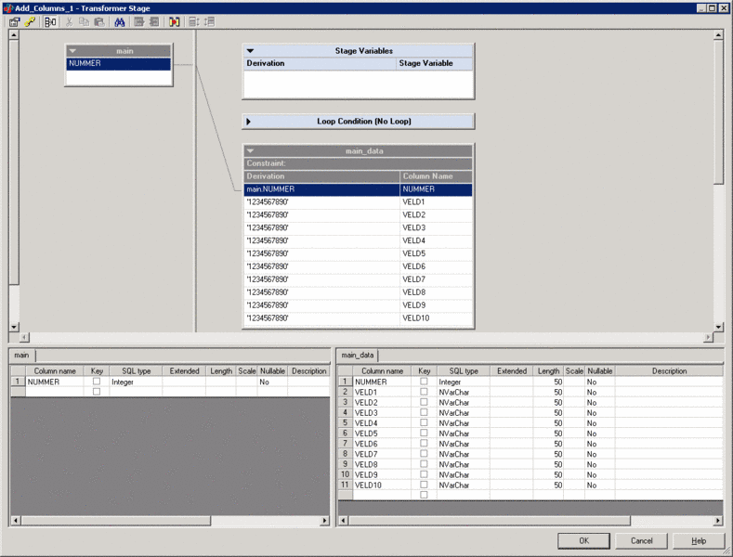Tick the Key checkbox for VELD2

click(x=424, y=402)
